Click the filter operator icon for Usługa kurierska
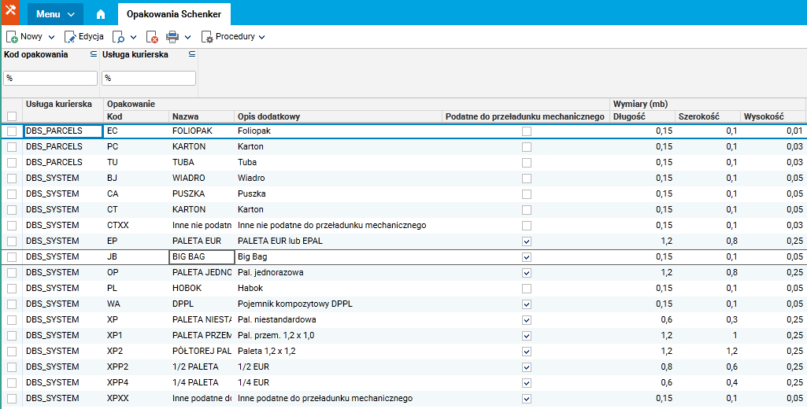Viewport: 807px width, 409px height. click(191, 54)
